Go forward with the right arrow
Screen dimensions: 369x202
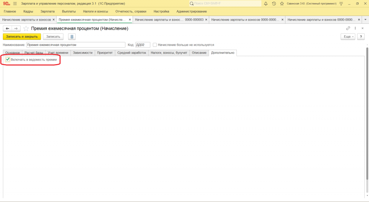[x=16, y=28]
